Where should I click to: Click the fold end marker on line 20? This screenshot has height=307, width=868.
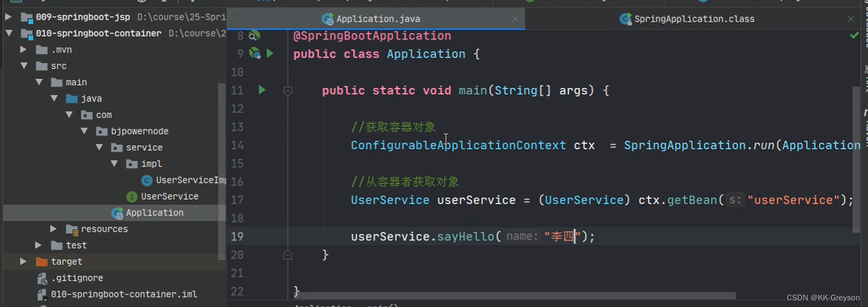point(287,255)
